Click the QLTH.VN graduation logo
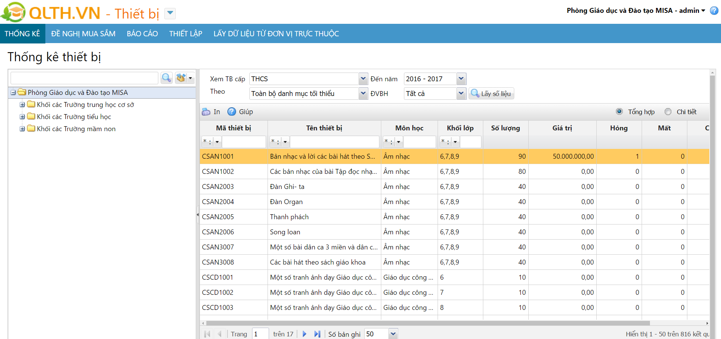721x339 pixels. point(13,12)
